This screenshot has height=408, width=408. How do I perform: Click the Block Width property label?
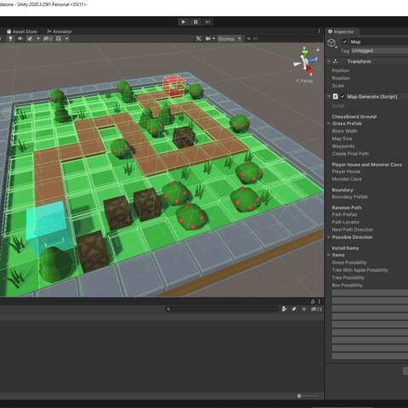click(344, 131)
